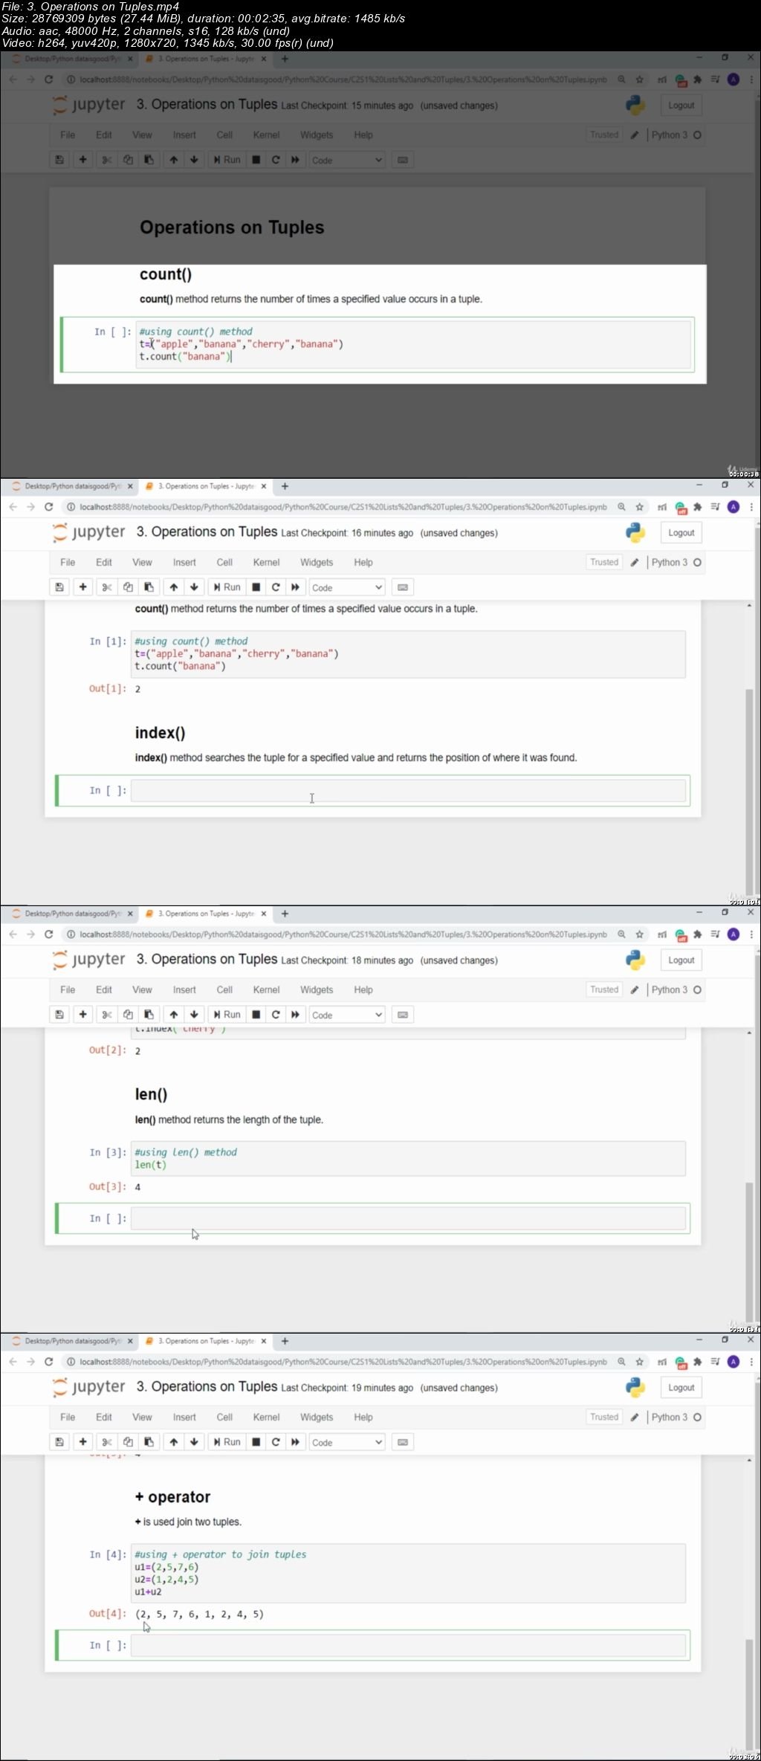The width and height of the screenshot is (761, 1761).
Task: Click the t.count("banana") code cell being edited
Action: click(x=413, y=344)
